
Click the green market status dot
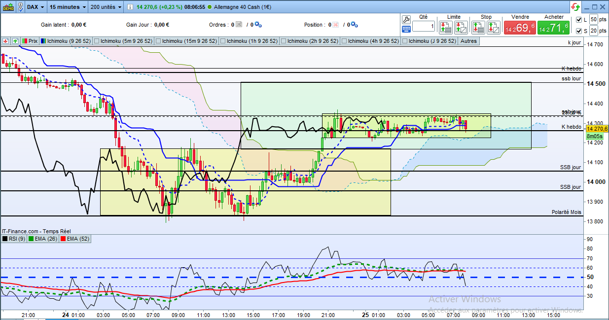[x=211, y=7]
